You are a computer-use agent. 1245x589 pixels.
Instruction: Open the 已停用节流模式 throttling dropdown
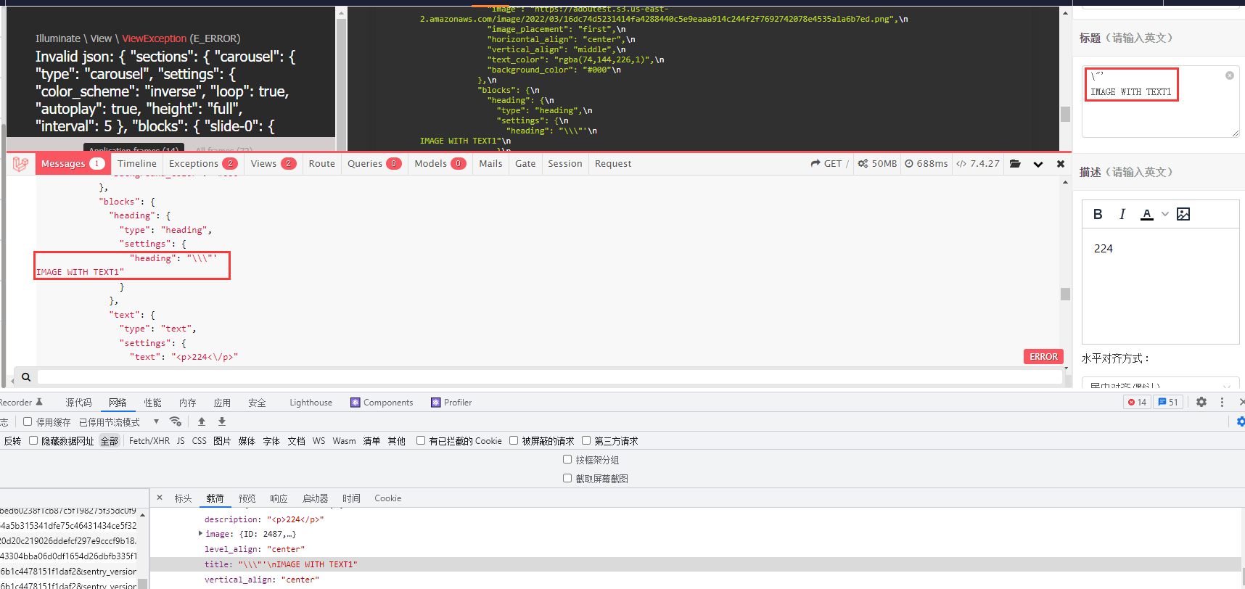pos(156,421)
